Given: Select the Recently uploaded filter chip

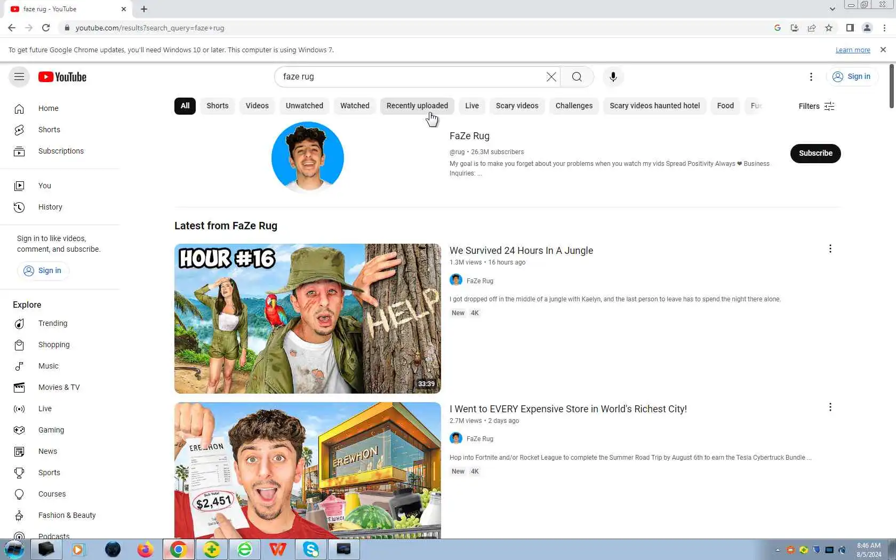Looking at the screenshot, I should (x=417, y=106).
